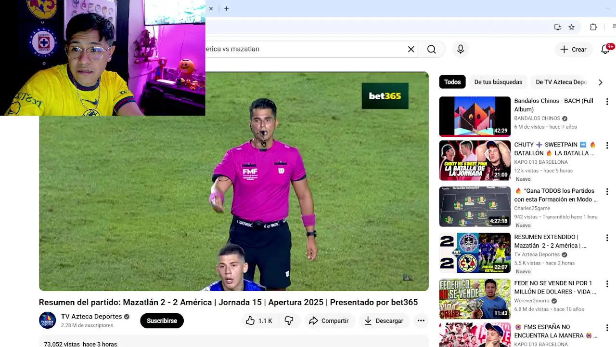616x347 pixels.
Task: Click FEDE NO SE VENDE video title
Action: click(555, 288)
